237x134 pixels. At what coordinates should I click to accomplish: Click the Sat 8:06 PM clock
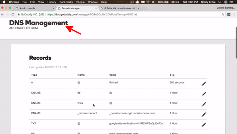190,2
